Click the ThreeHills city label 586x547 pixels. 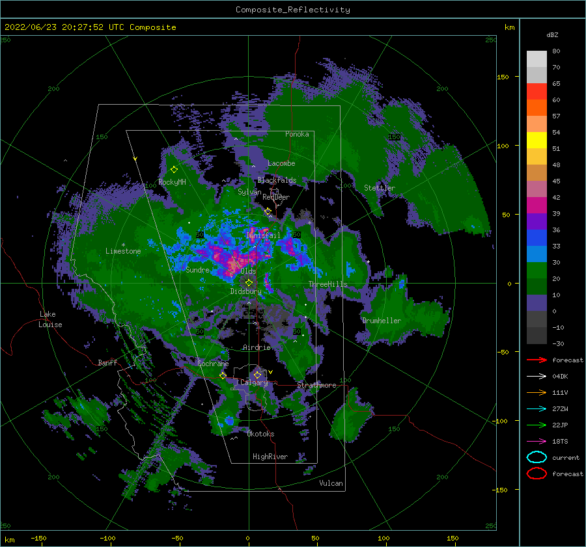coord(328,284)
